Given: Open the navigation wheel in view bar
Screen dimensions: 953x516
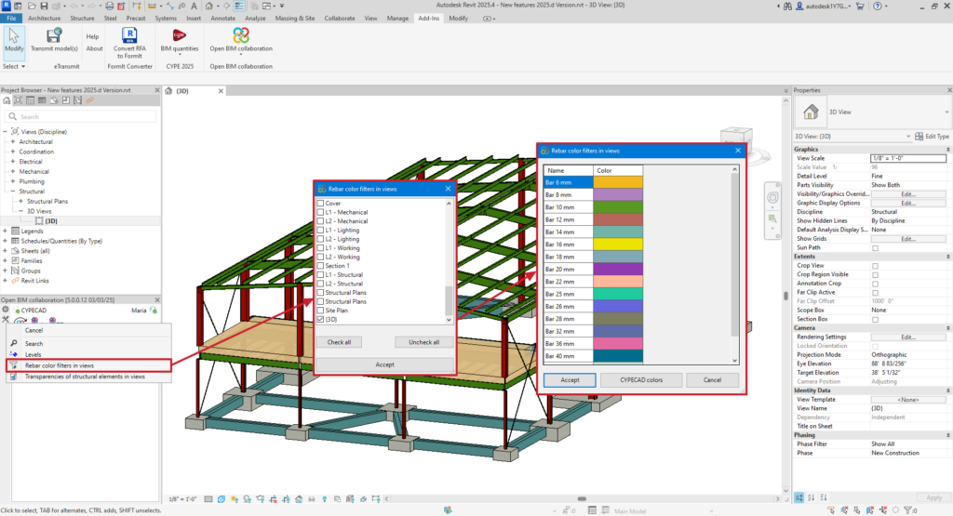Looking at the screenshot, I should pyautogui.click(x=772, y=197).
